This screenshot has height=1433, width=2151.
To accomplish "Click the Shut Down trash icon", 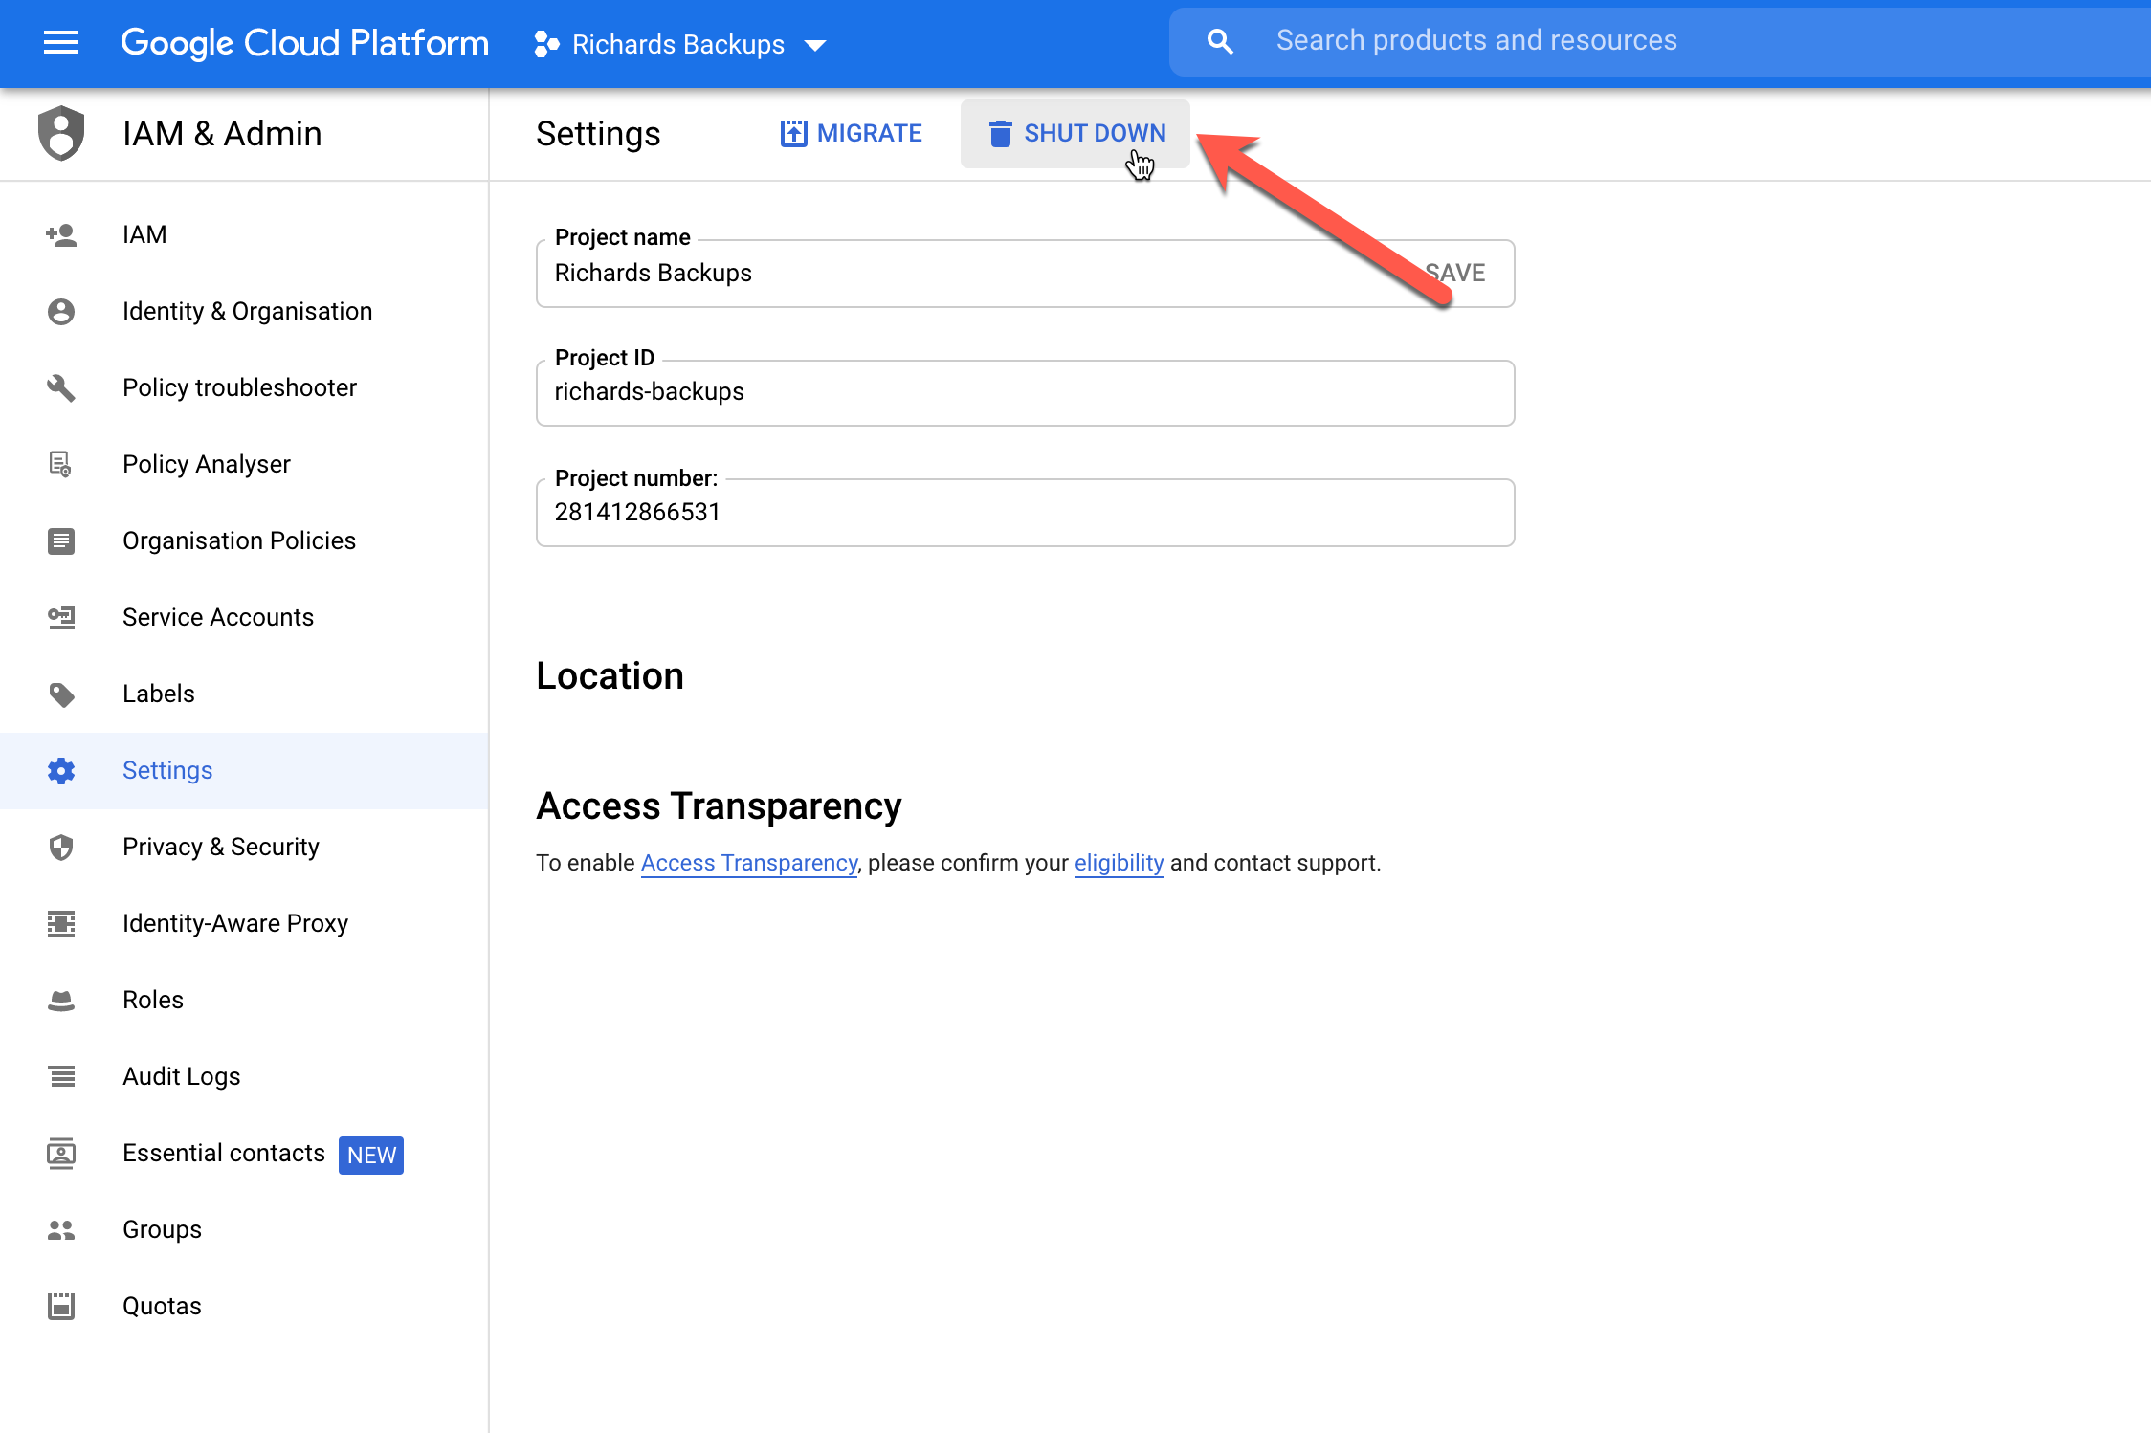I will [1000, 133].
